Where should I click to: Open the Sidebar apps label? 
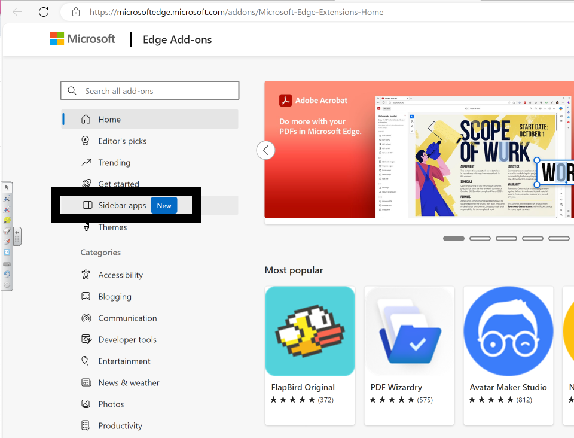point(122,205)
